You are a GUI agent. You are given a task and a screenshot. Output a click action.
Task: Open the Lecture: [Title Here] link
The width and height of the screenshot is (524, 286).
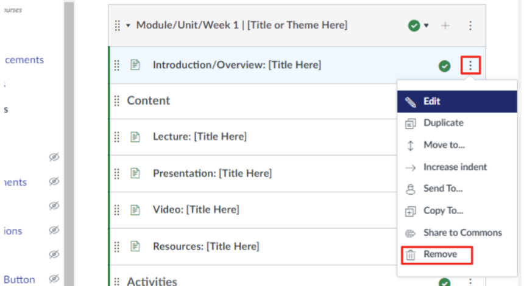click(x=199, y=137)
